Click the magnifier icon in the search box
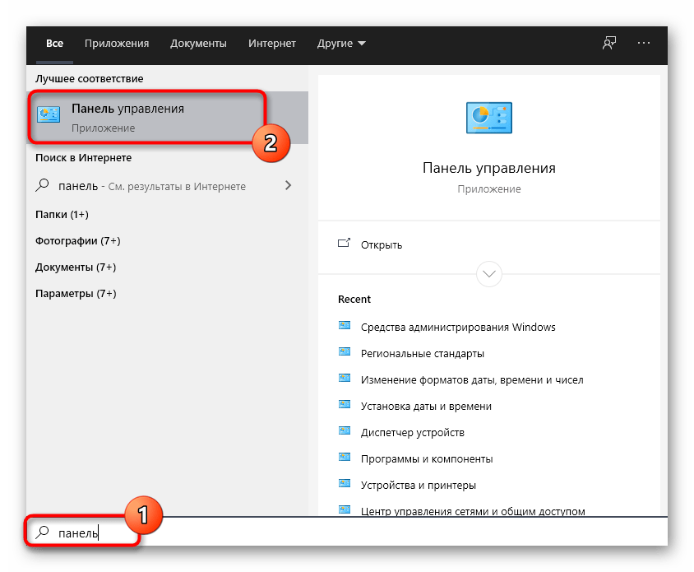694x572 pixels. tap(42, 532)
